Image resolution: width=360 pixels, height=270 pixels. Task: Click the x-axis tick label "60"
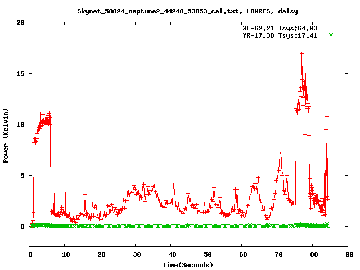click(243, 254)
